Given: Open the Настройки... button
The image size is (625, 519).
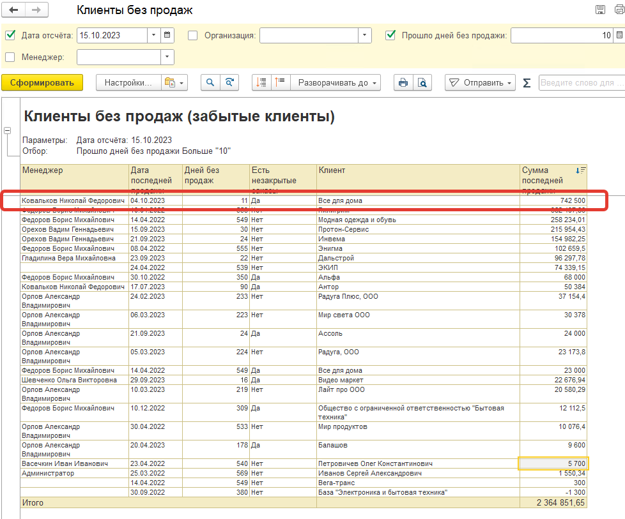Looking at the screenshot, I should click(x=128, y=82).
